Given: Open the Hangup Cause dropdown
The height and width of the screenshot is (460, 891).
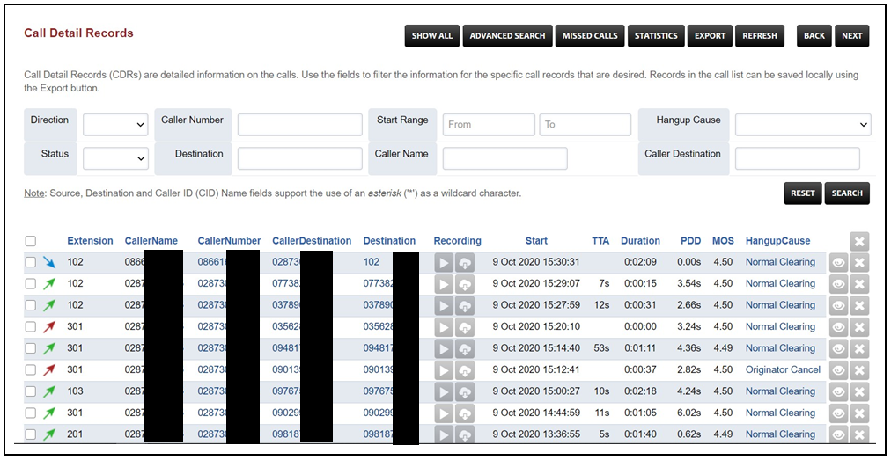Looking at the screenshot, I should tap(803, 125).
